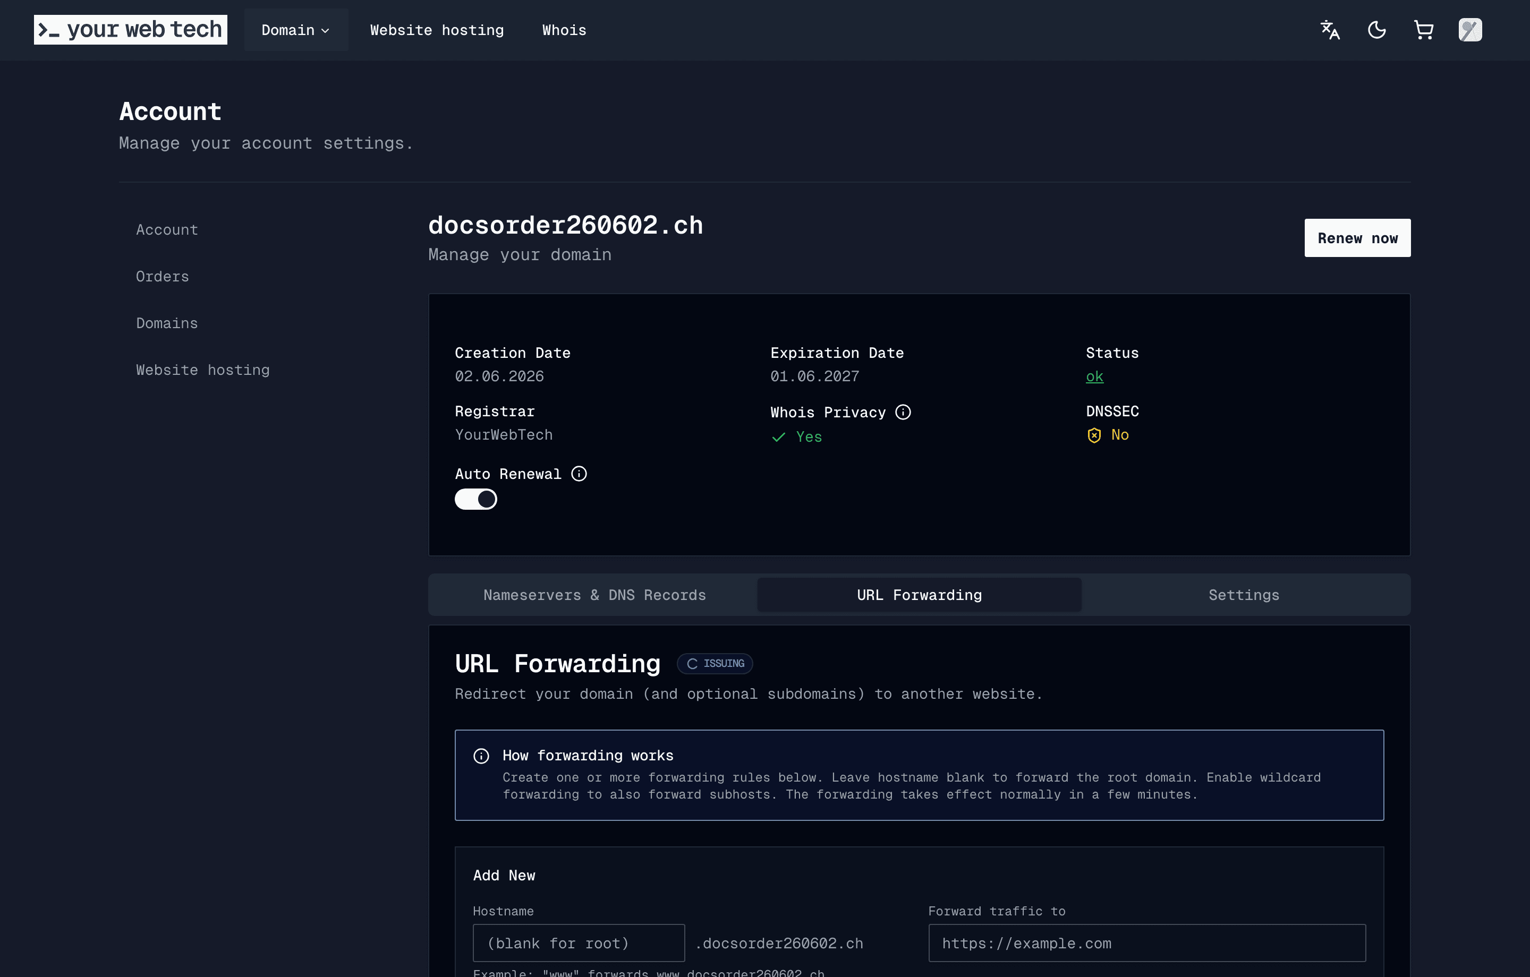The width and height of the screenshot is (1530, 977).
Task: Open the shopping cart
Action: pyautogui.click(x=1423, y=30)
